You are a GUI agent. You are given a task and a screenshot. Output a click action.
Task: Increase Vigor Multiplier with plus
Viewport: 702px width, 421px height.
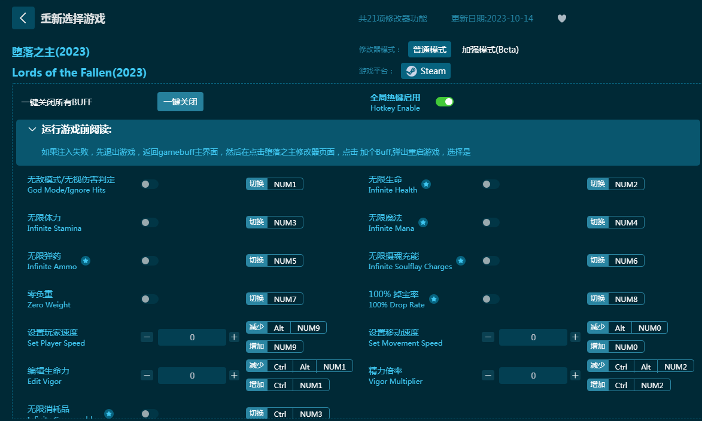(x=575, y=376)
